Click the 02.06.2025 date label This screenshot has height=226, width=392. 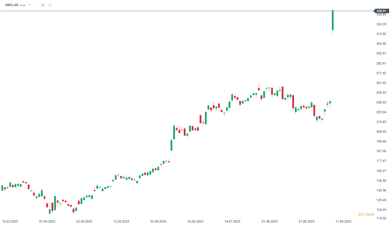(x=158, y=221)
